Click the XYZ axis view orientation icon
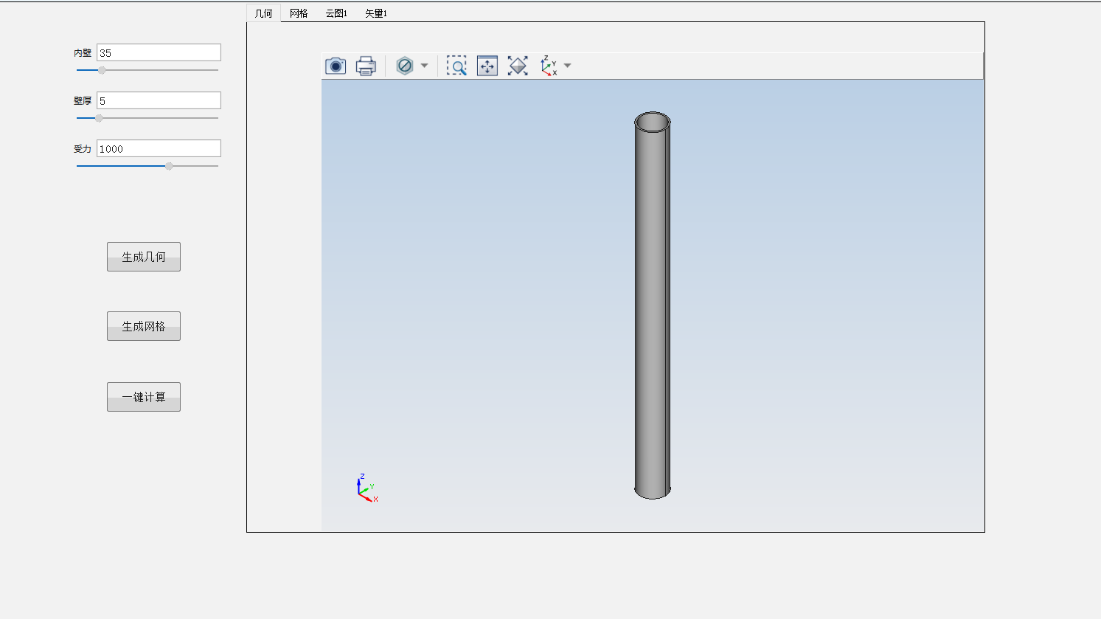The image size is (1101, 619). coord(549,66)
